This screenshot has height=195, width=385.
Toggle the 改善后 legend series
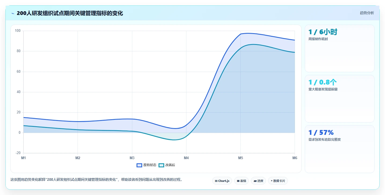click(x=167, y=165)
